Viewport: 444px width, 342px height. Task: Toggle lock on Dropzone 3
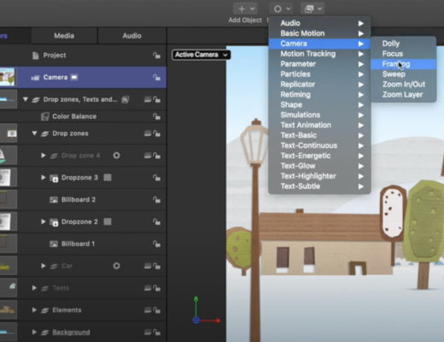[x=156, y=178]
